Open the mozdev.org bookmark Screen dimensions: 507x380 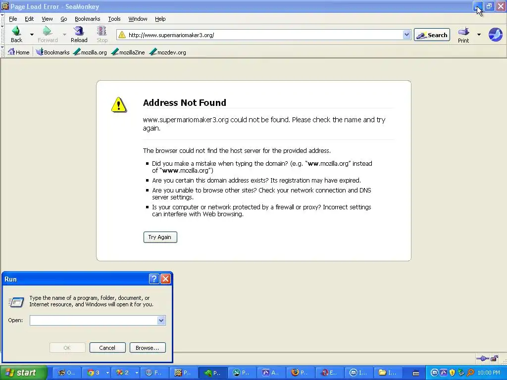(x=167, y=52)
